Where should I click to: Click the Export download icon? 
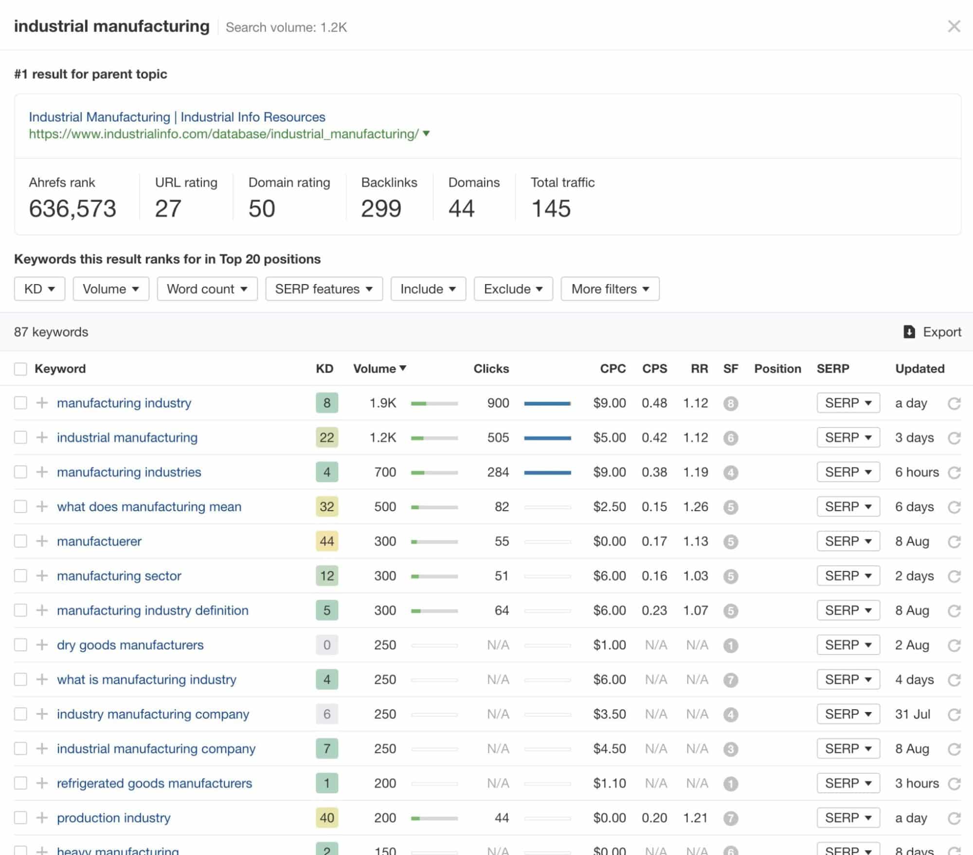click(x=909, y=332)
